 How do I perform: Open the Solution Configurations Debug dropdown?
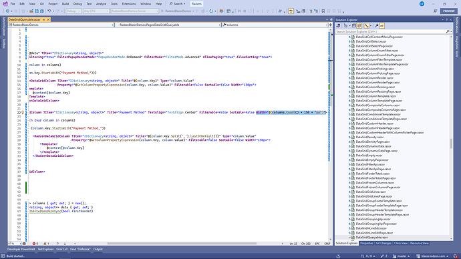tap(73, 11)
